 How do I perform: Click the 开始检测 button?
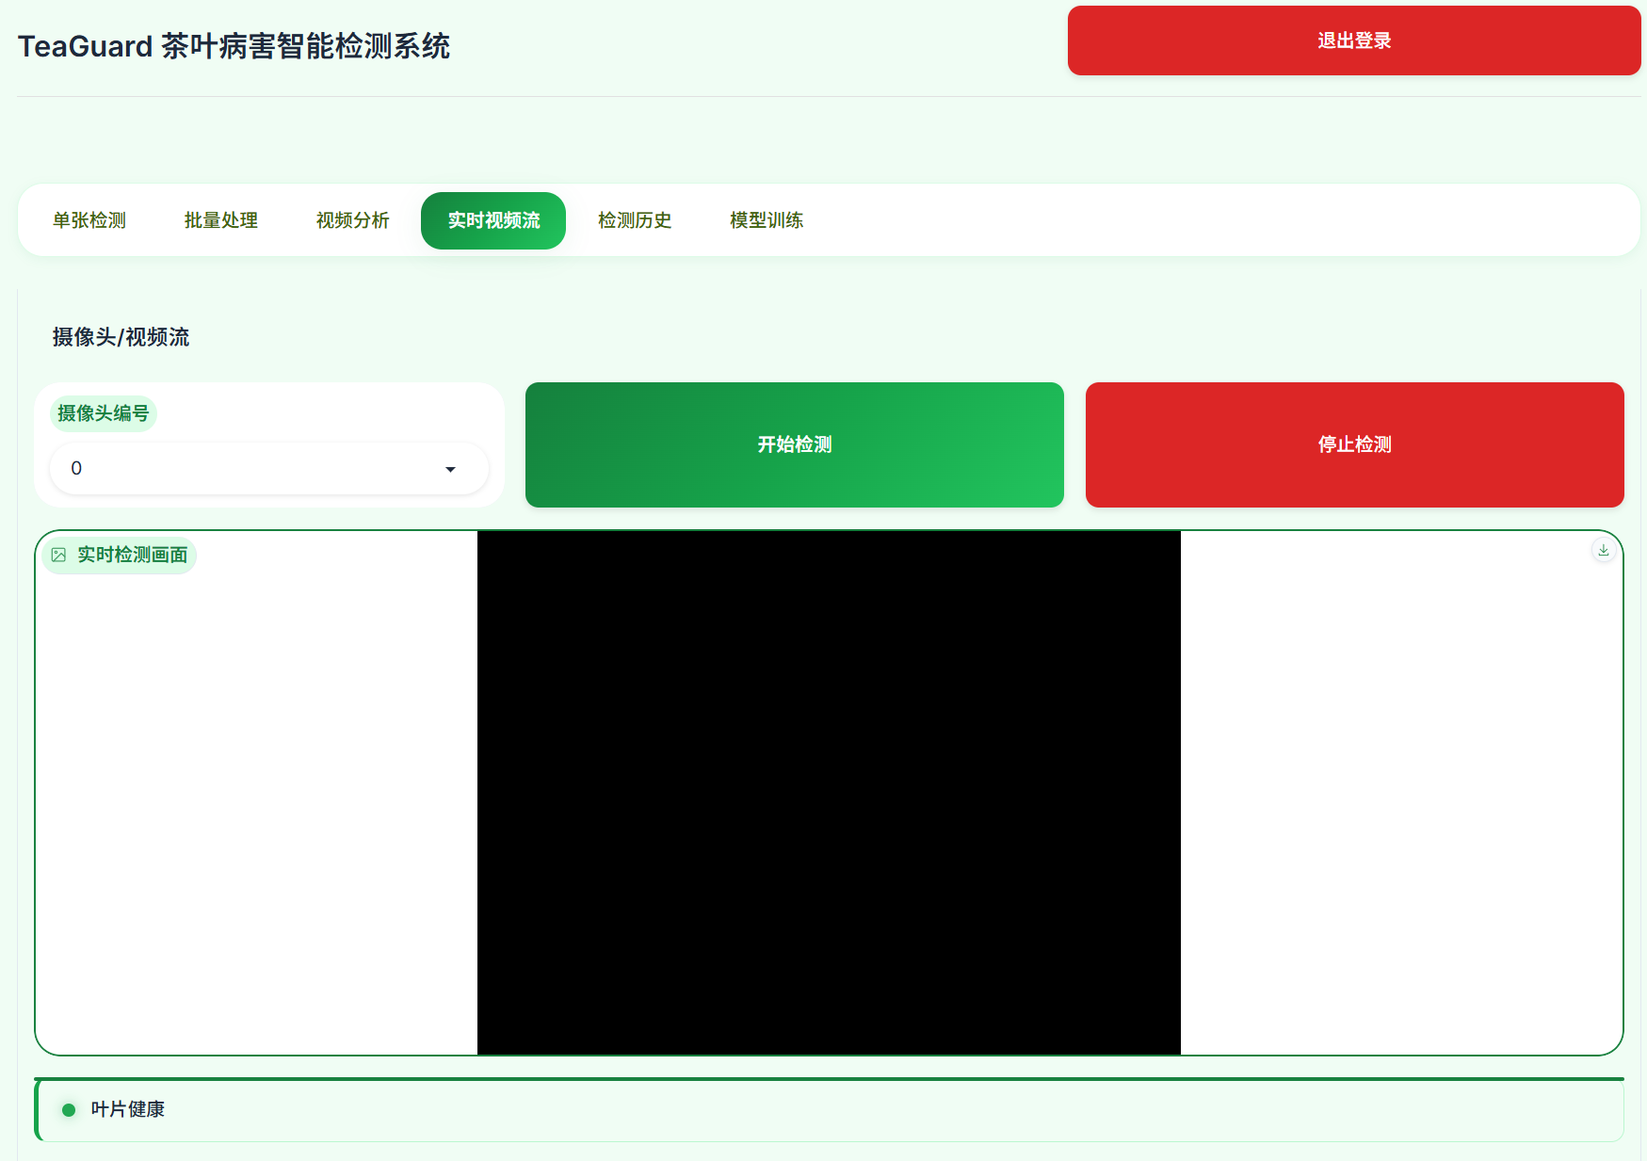(795, 444)
